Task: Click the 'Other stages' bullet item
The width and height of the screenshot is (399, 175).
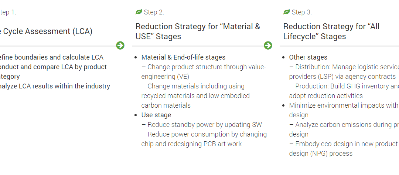Action: (308, 57)
